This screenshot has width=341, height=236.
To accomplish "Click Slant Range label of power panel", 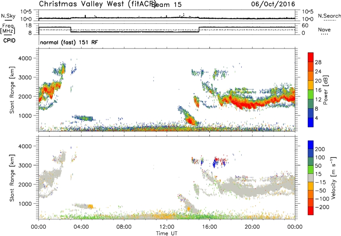I will [x=12, y=90].
